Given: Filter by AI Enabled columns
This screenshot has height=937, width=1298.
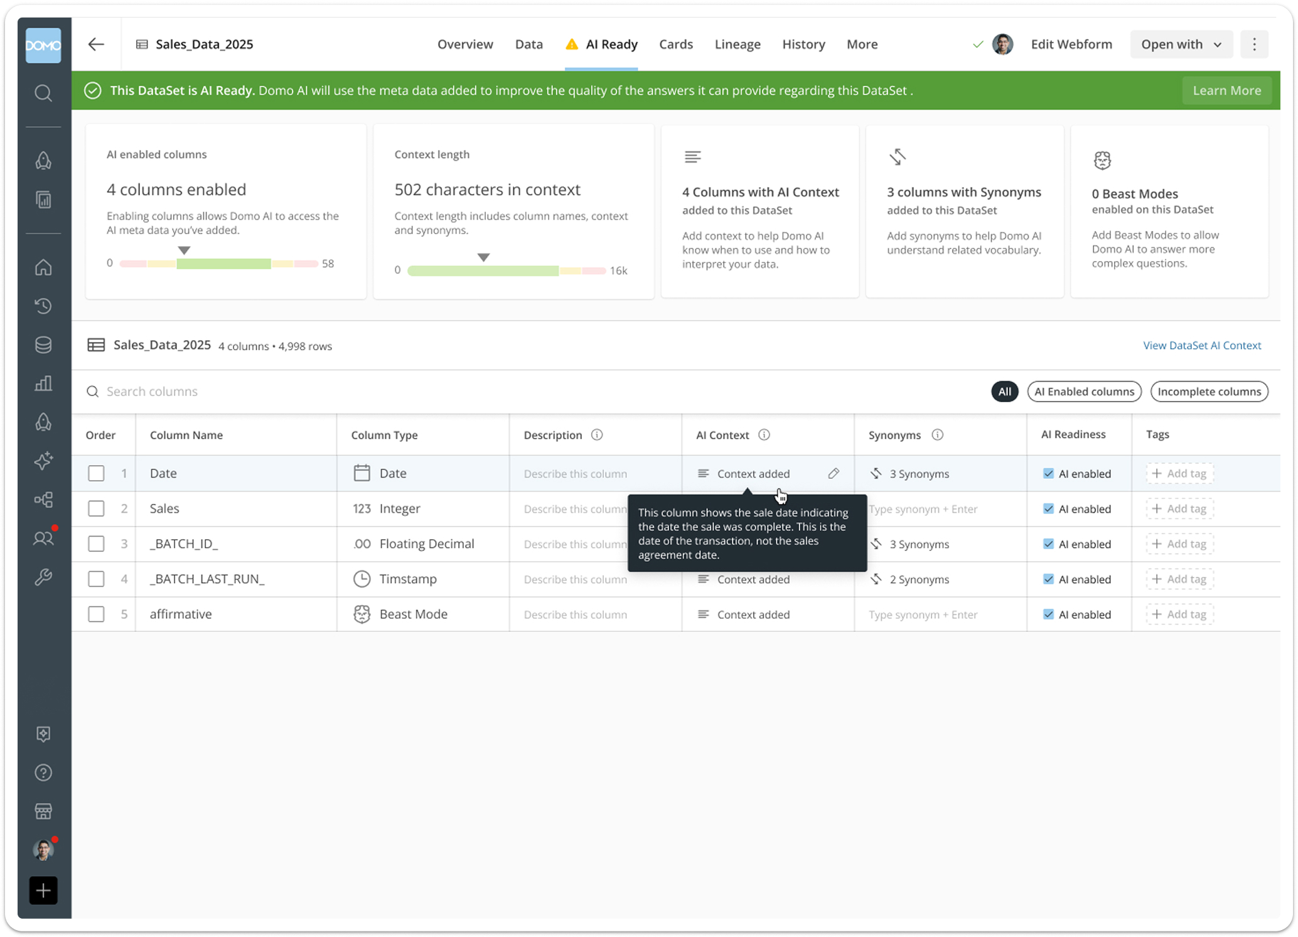Looking at the screenshot, I should [1084, 392].
